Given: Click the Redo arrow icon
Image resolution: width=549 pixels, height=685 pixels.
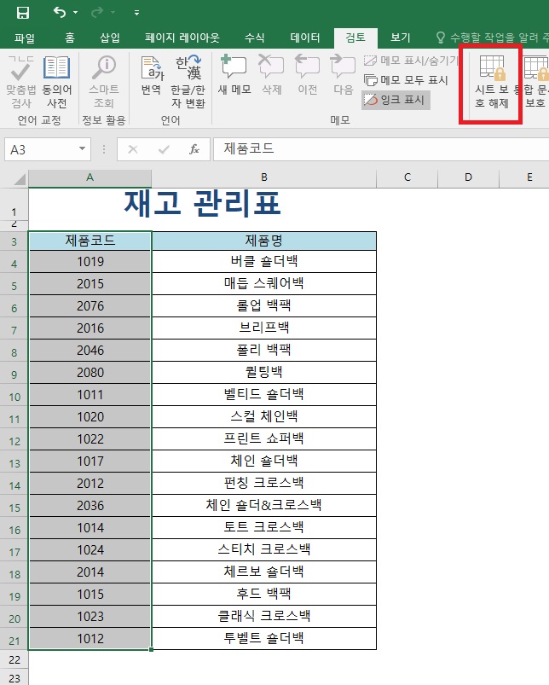Looking at the screenshot, I should 96,12.
